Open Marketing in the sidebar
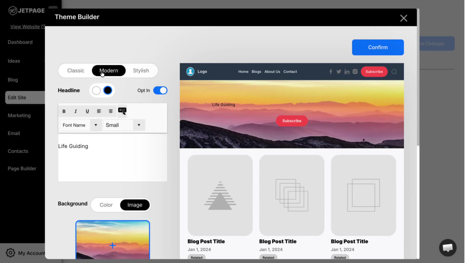 point(19,115)
